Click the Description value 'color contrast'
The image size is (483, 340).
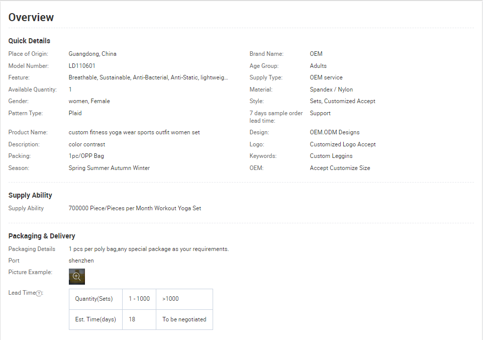[x=87, y=144]
